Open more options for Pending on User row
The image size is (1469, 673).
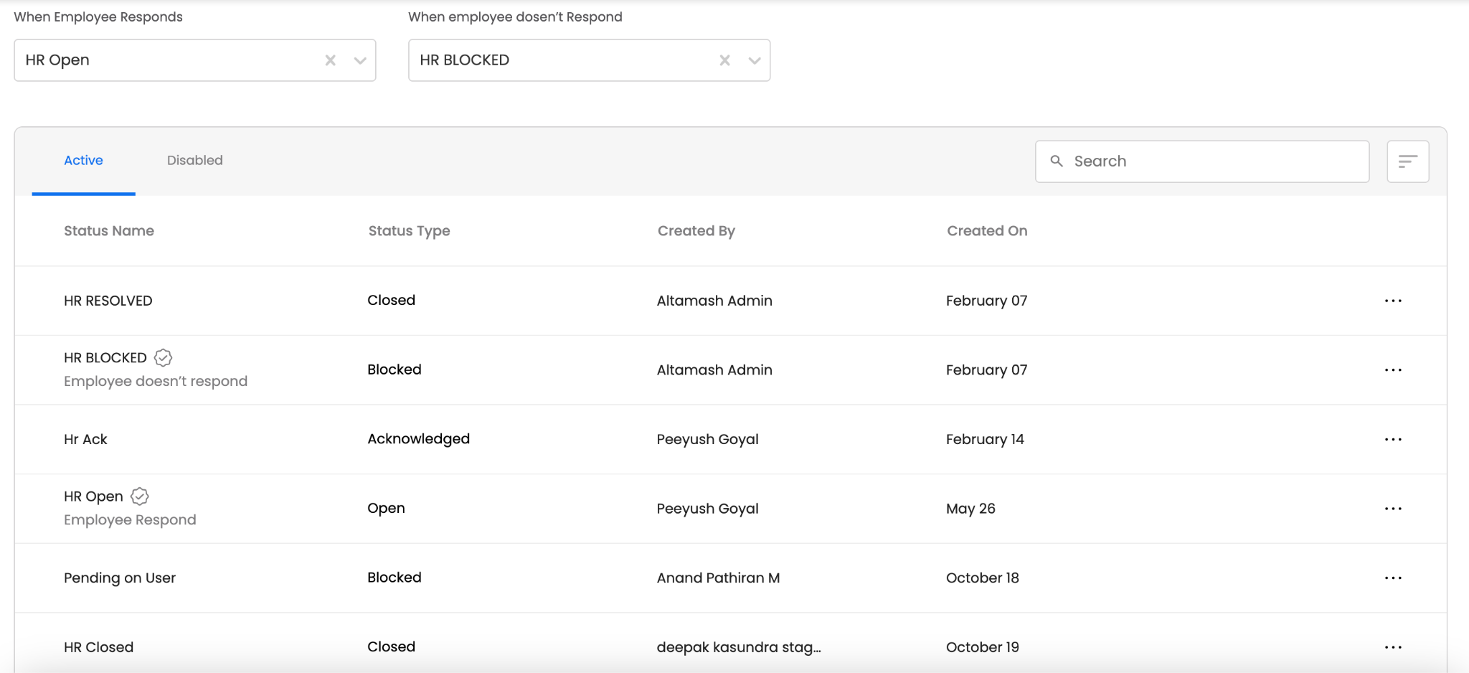[1393, 578]
